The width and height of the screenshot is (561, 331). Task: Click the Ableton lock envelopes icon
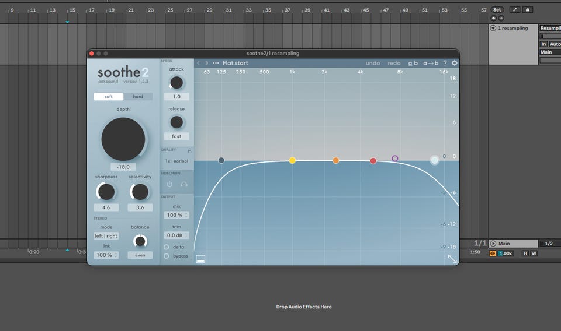527,10
